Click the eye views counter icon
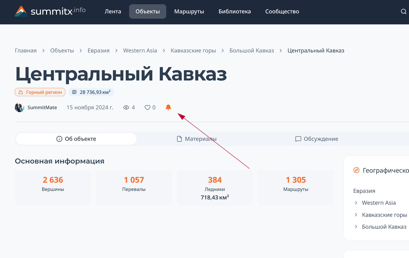Image resolution: width=409 pixels, height=258 pixels. point(126,107)
